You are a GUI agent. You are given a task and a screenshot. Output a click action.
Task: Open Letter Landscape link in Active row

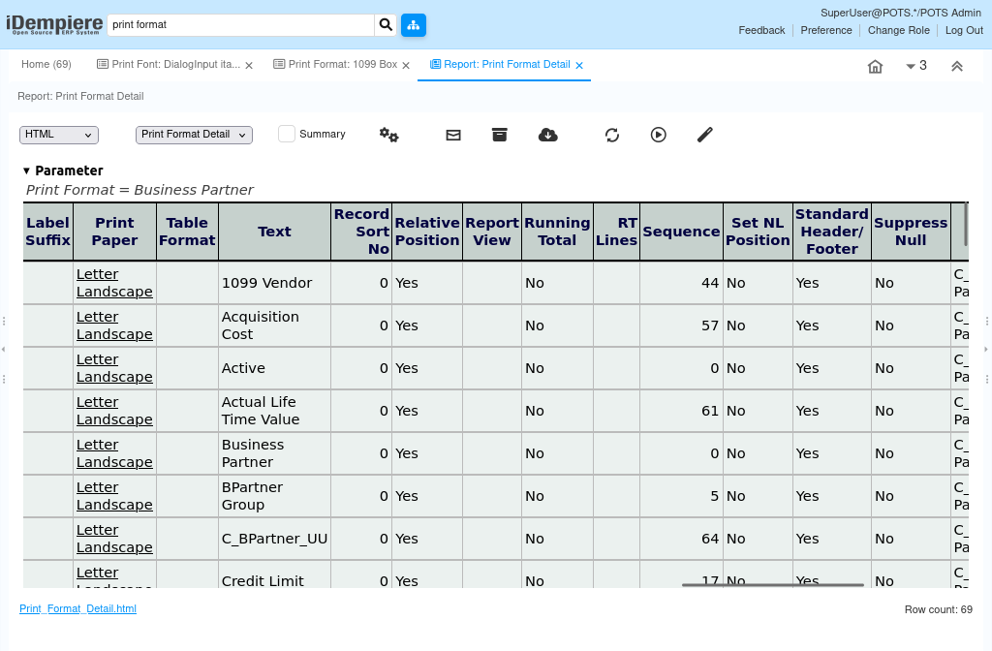pyautogui.click(x=114, y=368)
